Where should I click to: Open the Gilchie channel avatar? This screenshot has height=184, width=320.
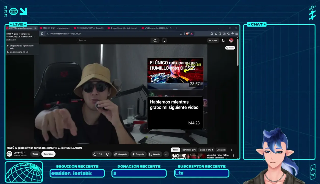tap(9, 154)
